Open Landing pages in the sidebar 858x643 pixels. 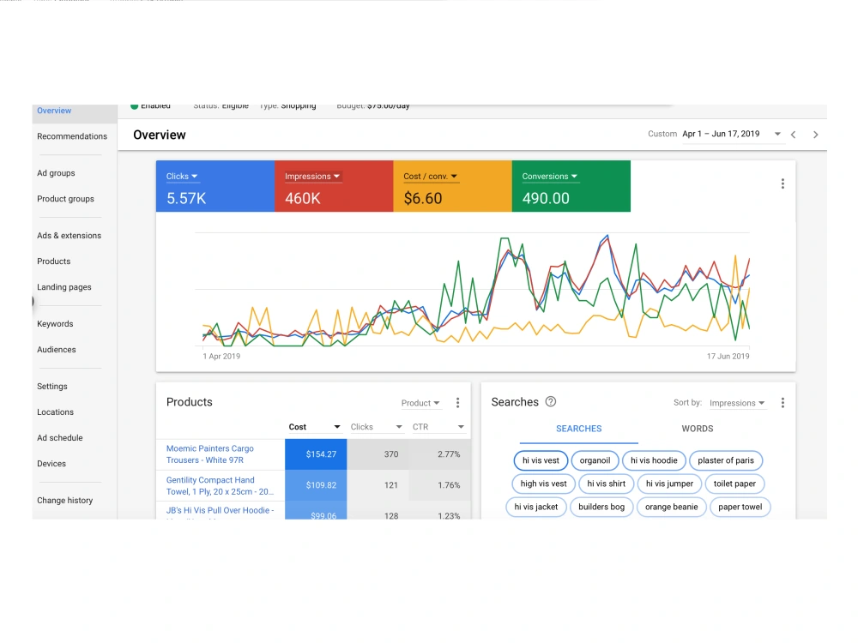tap(64, 287)
